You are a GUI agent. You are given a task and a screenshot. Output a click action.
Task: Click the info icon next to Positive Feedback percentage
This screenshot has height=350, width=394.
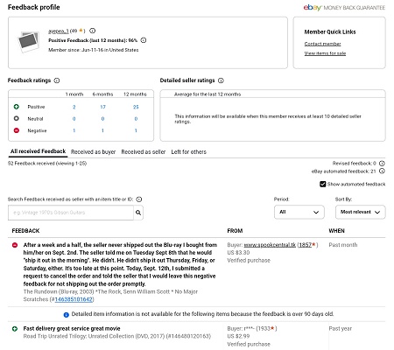coord(144,40)
